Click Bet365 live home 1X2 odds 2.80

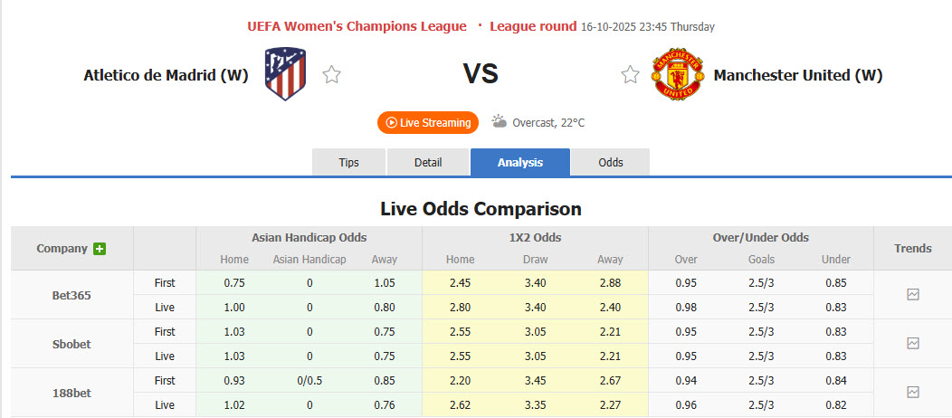pyautogui.click(x=460, y=308)
